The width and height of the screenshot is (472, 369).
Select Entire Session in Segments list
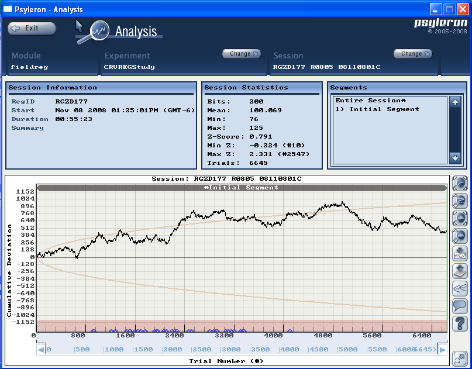370,101
